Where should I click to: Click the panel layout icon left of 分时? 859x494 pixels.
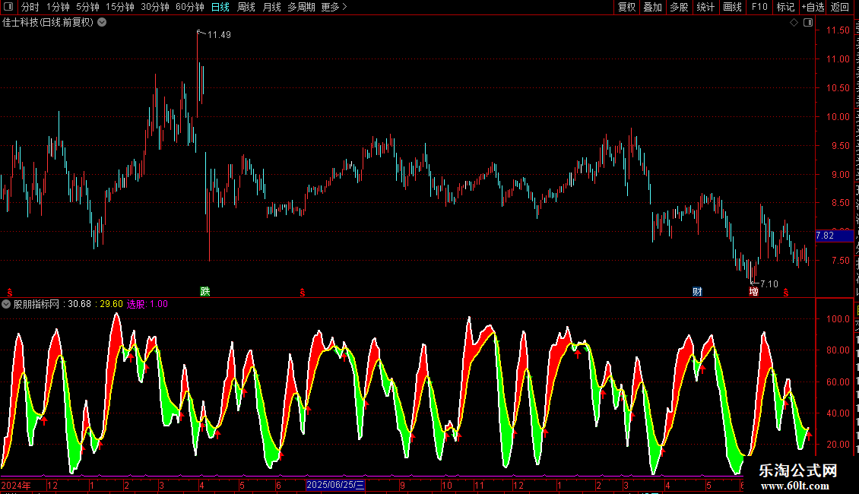(8, 7)
